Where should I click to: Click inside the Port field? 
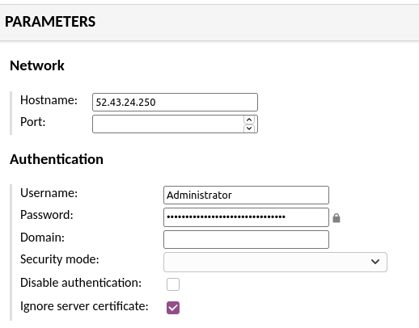click(x=167, y=124)
